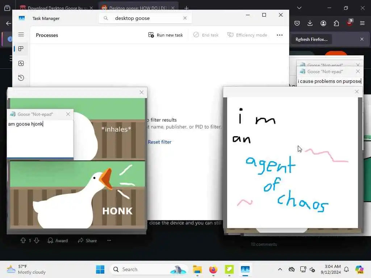Screen dimensions: 371x278
Task: Open the clock showing 3:04 AM
Action: [x=331, y=269]
